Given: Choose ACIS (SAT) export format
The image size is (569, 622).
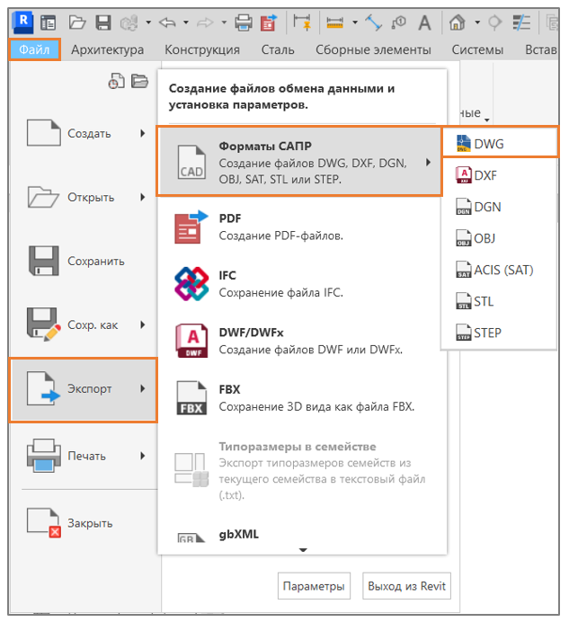Looking at the screenshot, I should (498, 270).
